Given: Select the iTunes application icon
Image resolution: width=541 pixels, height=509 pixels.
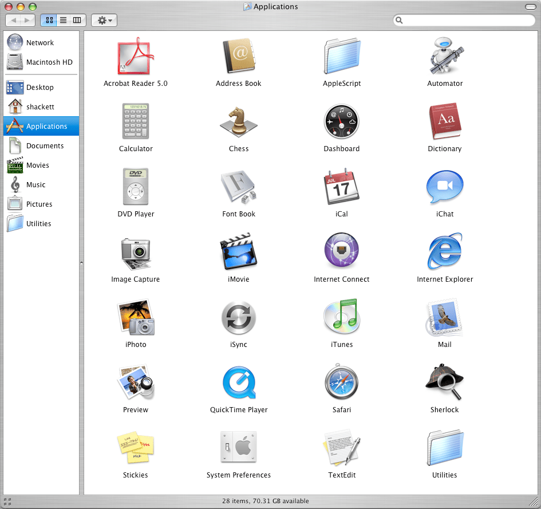Looking at the screenshot, I should point(342,317).
